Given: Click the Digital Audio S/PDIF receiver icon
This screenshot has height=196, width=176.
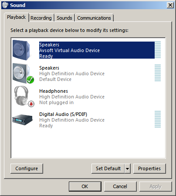Looking at the screenshot, I should [22, 119].
